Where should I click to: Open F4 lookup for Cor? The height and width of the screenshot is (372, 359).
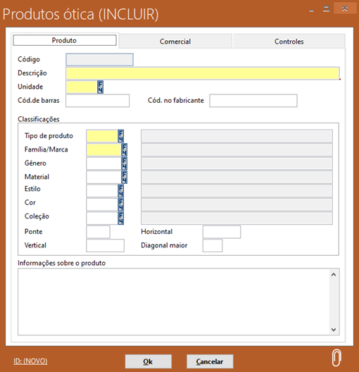tap(121, 205)
